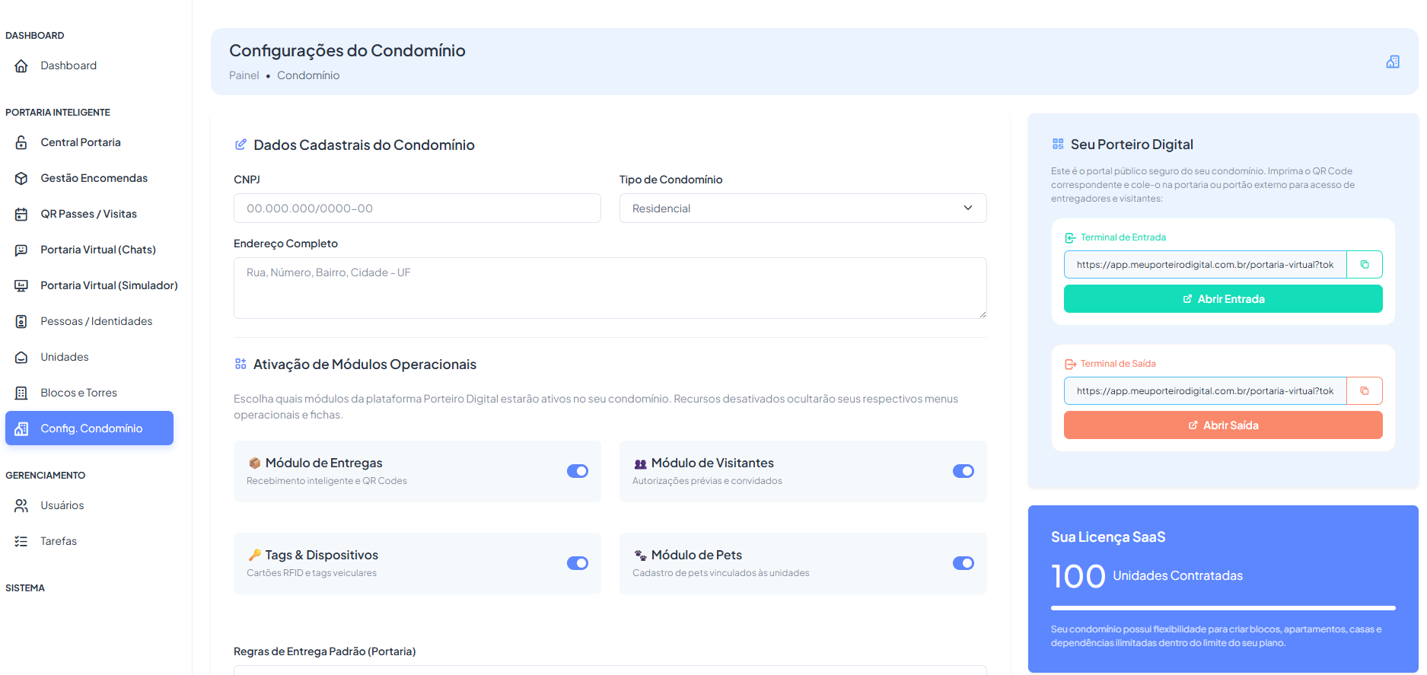1427x675 pixels.
Task: Click the license units progress bar
Action: click(x=1223, y=608)
